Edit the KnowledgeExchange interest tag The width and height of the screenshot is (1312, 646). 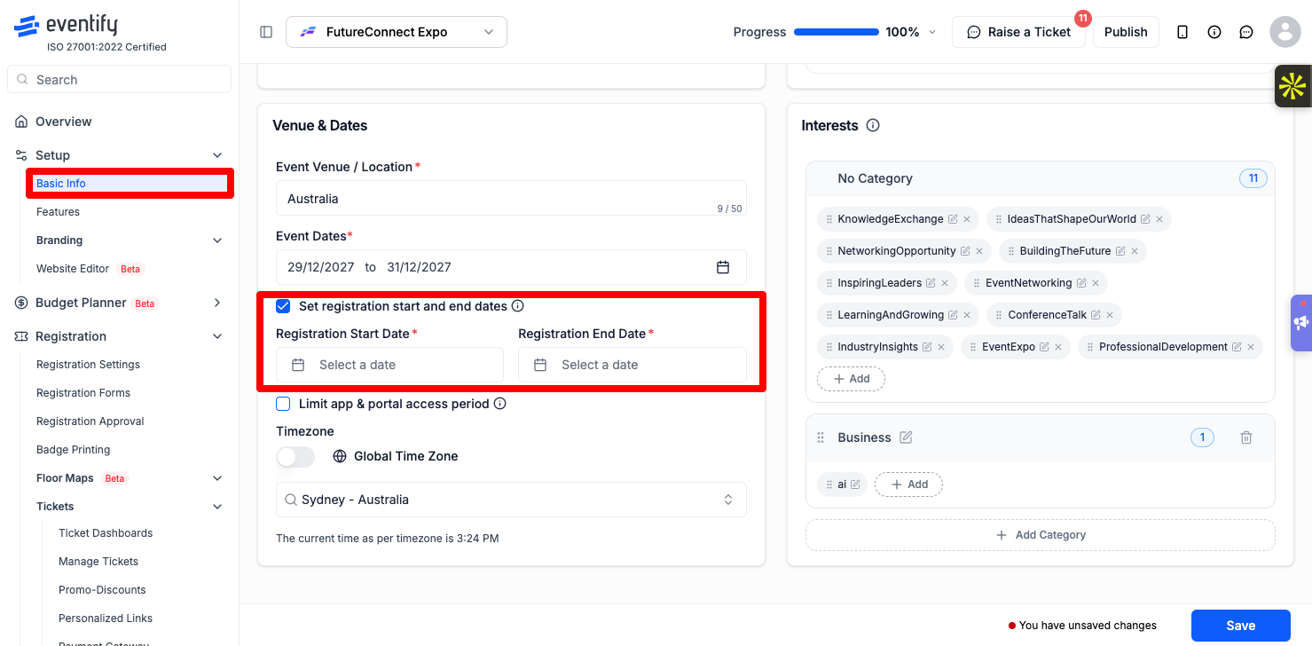point(953,219)
